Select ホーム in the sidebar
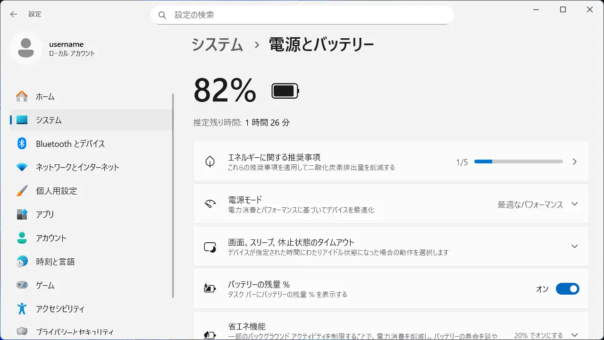The image size is (604, 340). click(45, 97)
